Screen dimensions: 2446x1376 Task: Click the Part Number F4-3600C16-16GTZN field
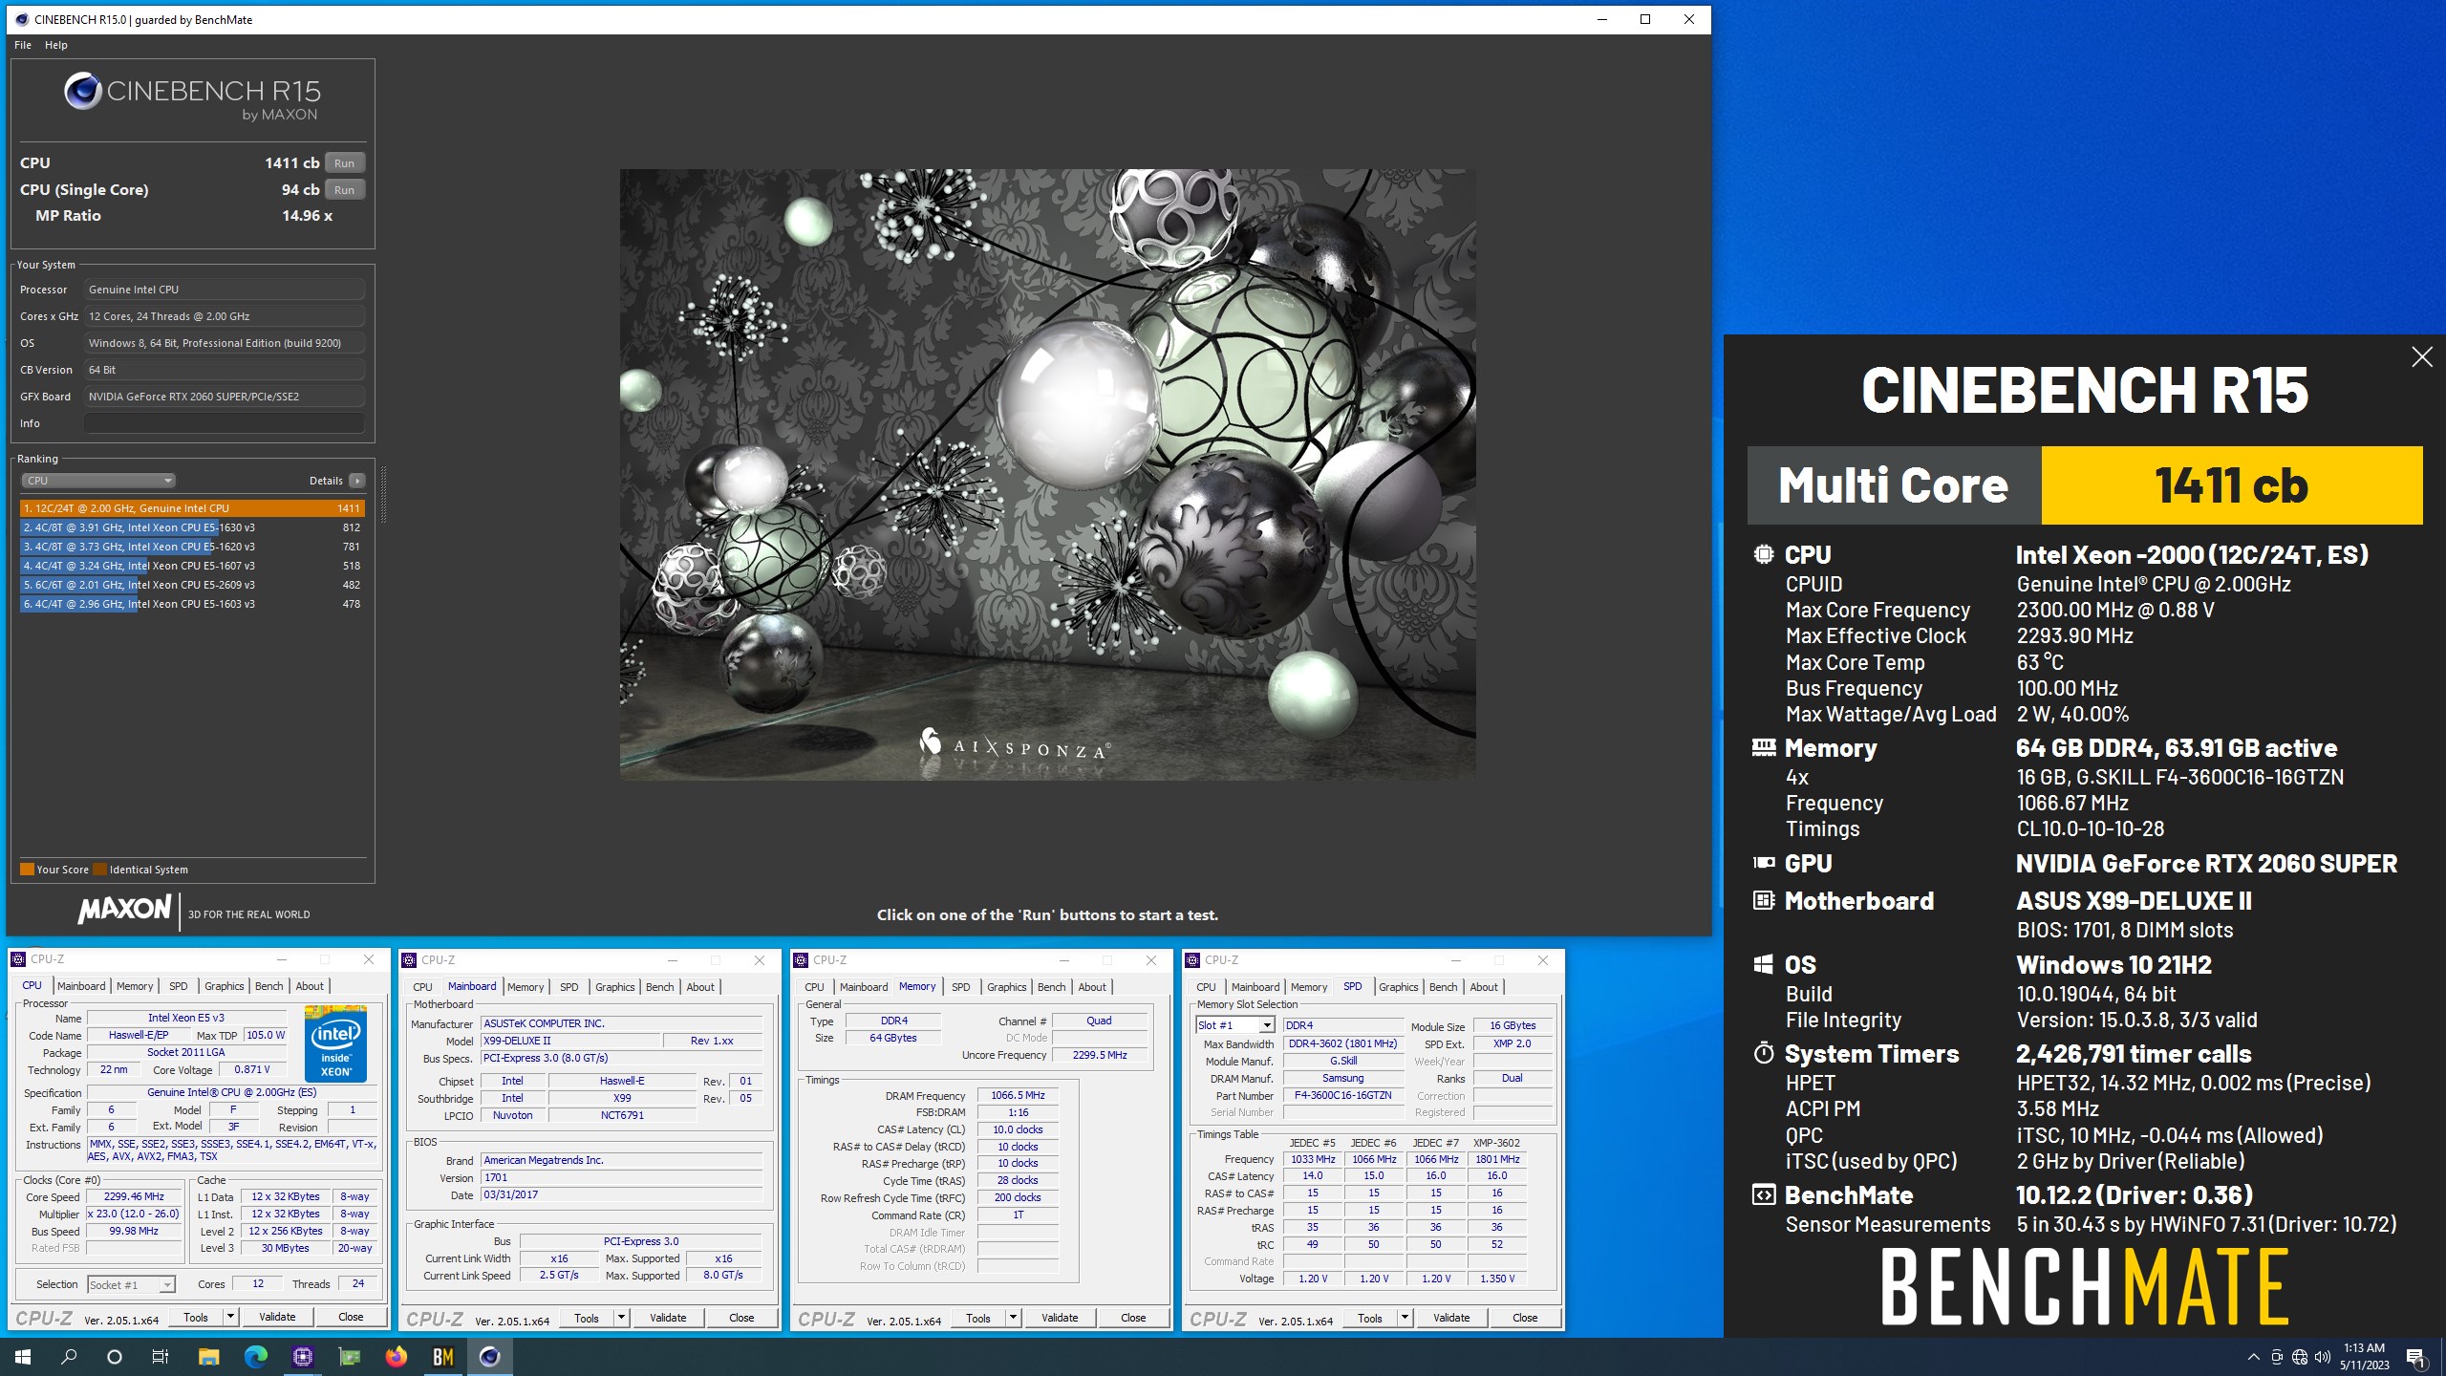pos(1342,1096)
